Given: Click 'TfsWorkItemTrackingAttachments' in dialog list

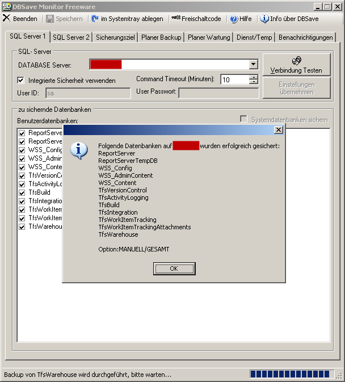Looking at the screenshot, I should pyautogui.click(x=145, y=227).
